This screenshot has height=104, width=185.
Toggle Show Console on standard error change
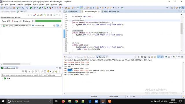(162, 57)
